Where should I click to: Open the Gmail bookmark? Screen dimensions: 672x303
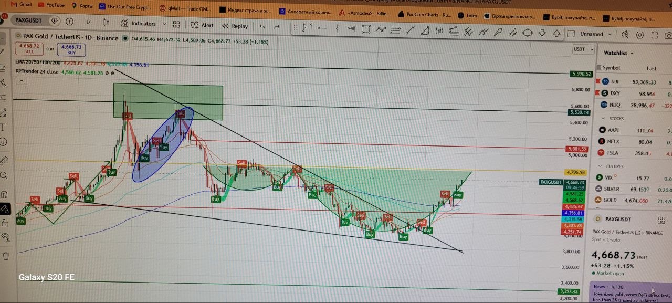tap(21, 4)
